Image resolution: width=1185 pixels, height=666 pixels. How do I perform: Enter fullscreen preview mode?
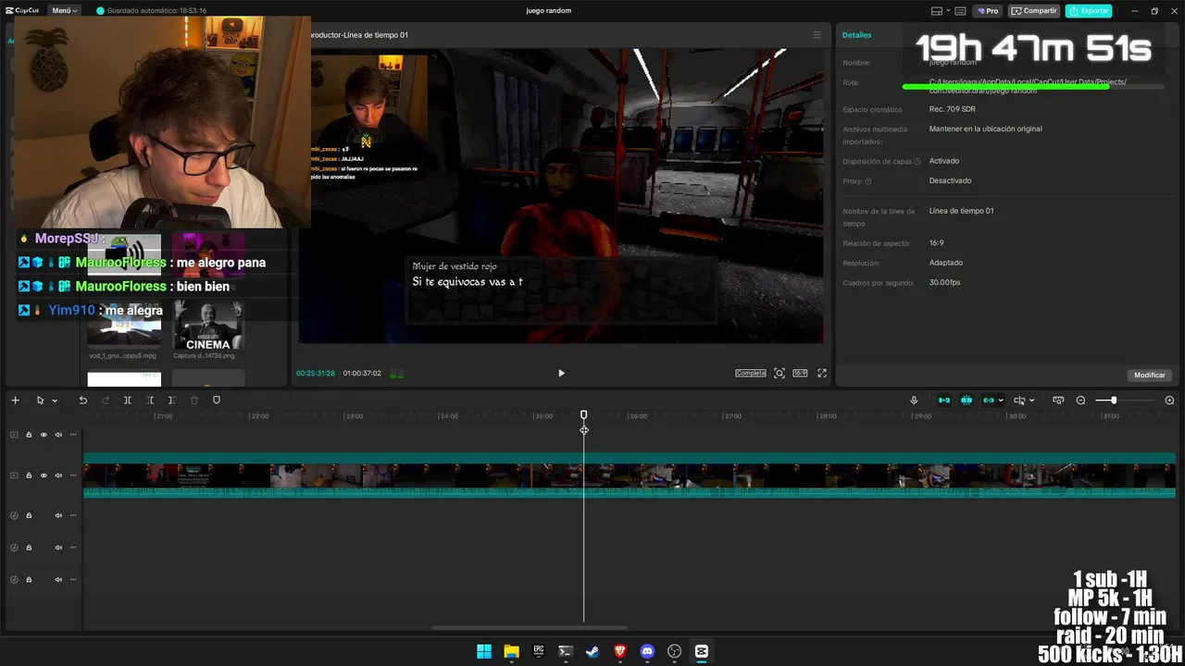[822, 374]
